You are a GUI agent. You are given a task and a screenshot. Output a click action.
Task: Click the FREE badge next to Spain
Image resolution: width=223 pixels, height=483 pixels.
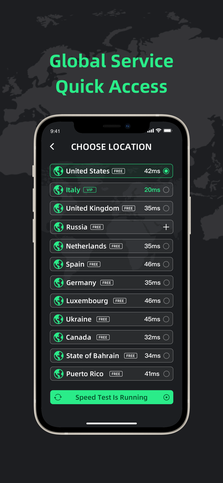click(94, 264)
